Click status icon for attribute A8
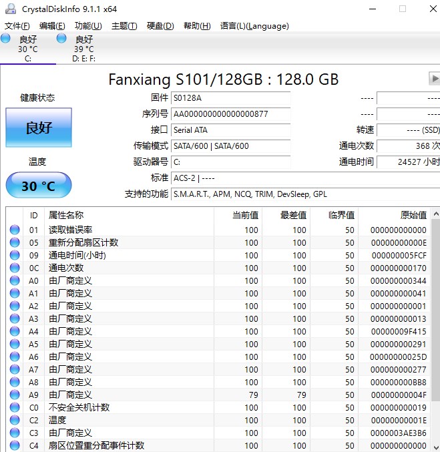This screenshot has width=440, height=452. (15, 382)
